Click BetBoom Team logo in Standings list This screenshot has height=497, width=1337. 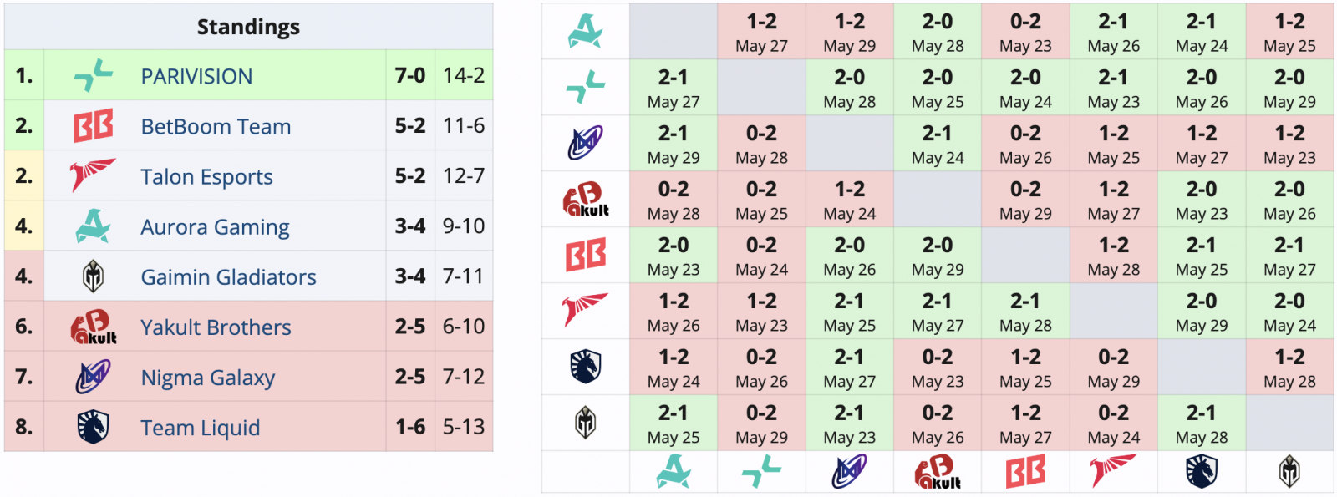click(x=93, y=126)
